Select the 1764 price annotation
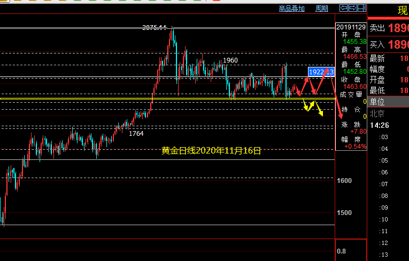409x261 pixels. pyautogui.click(x=136, y=134)
